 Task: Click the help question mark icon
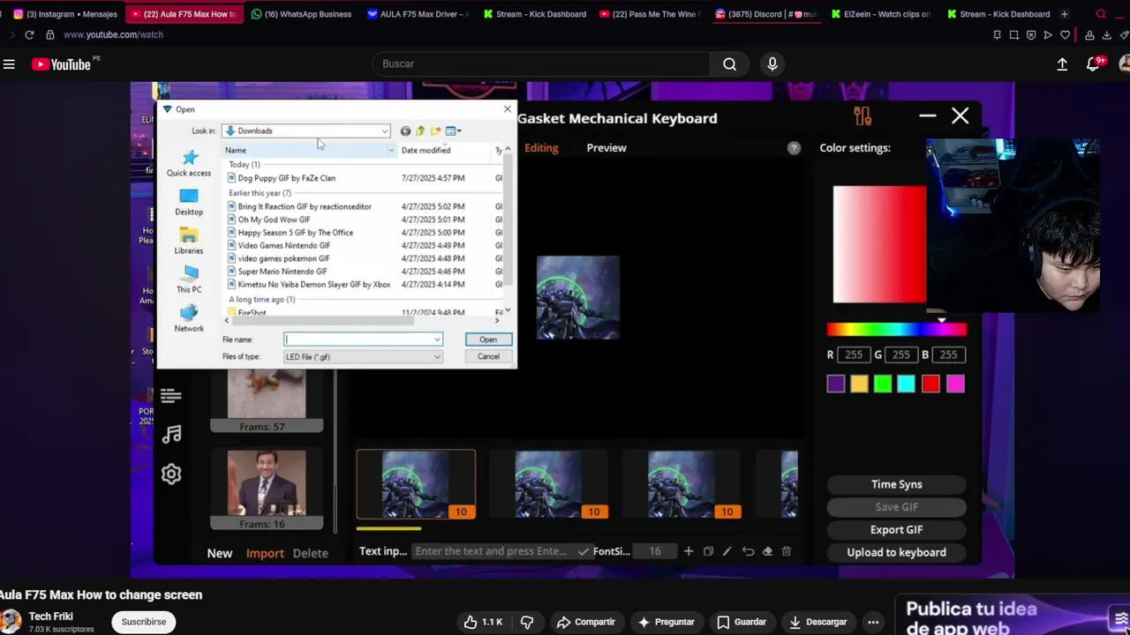click(794, 148)
